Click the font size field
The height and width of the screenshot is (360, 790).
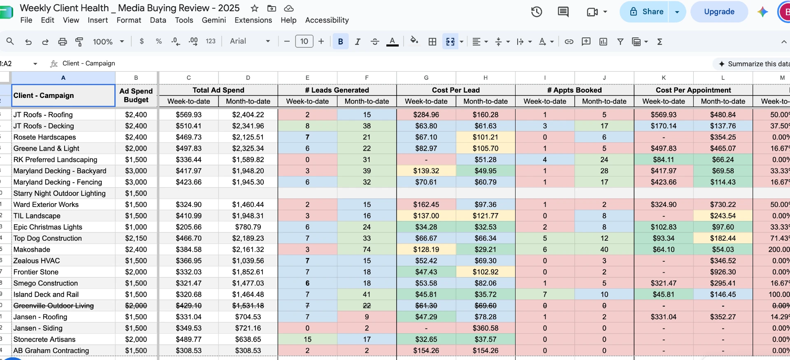pyautogui.click(x=304, y=41)
